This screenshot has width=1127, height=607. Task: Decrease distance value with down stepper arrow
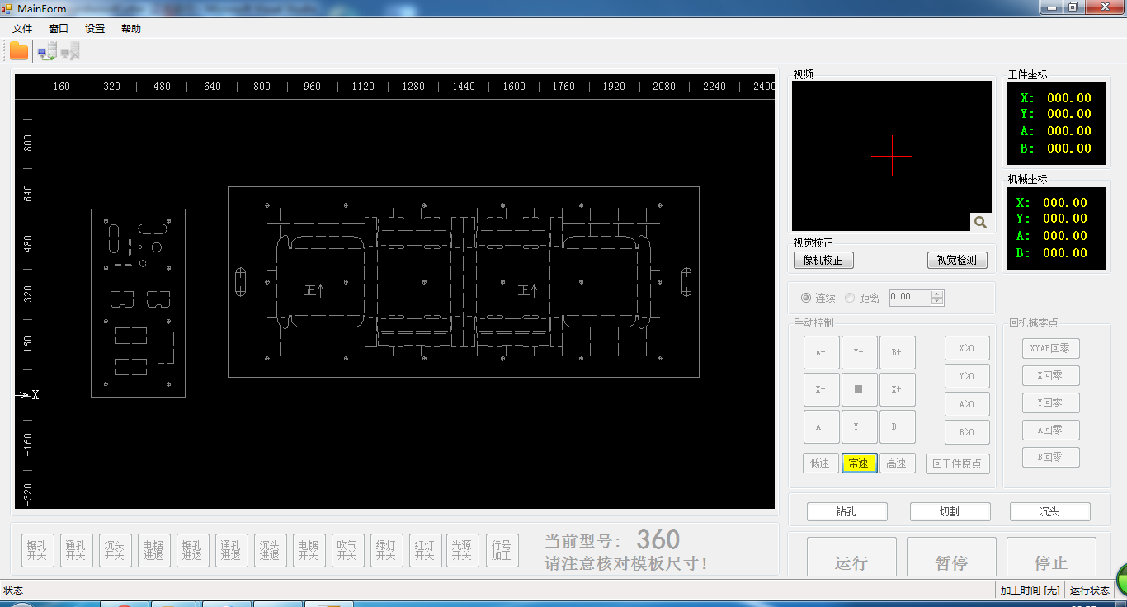[936, 302]
